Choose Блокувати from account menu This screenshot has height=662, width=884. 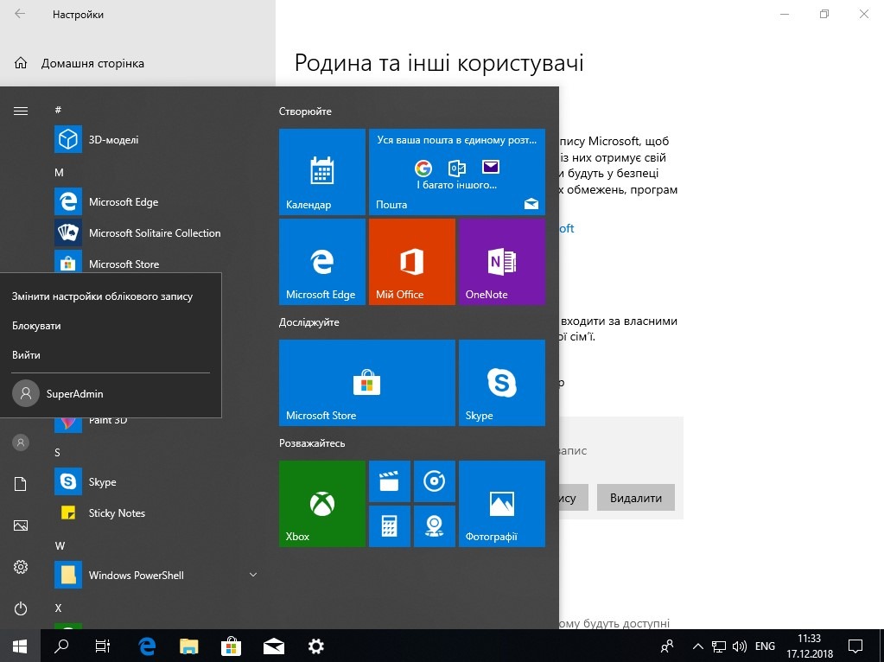(x=36, y=325)
